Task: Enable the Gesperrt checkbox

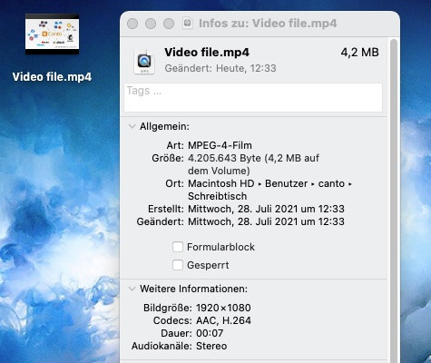Action: 178,265
